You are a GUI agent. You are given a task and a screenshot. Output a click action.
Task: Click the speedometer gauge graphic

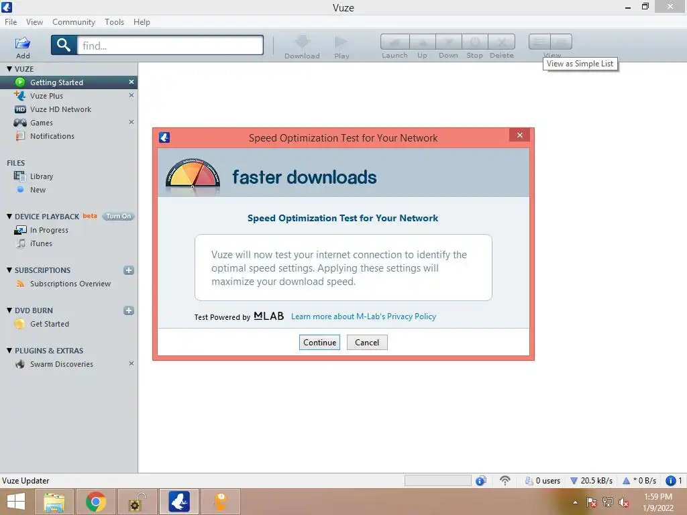point(193,174)
